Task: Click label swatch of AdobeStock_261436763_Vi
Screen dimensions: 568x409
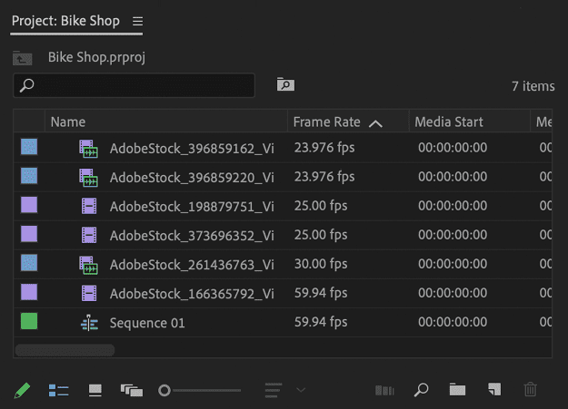Action: [29, 263]
